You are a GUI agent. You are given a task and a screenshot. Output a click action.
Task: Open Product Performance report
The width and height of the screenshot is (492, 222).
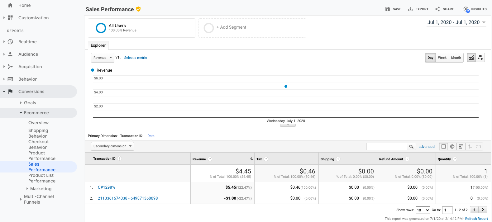tap(42, 156)
